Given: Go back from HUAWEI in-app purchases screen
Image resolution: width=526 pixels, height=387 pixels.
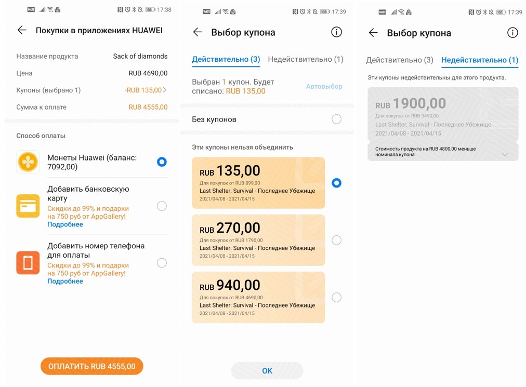Looking at the screenshot, I should [22, 31].
